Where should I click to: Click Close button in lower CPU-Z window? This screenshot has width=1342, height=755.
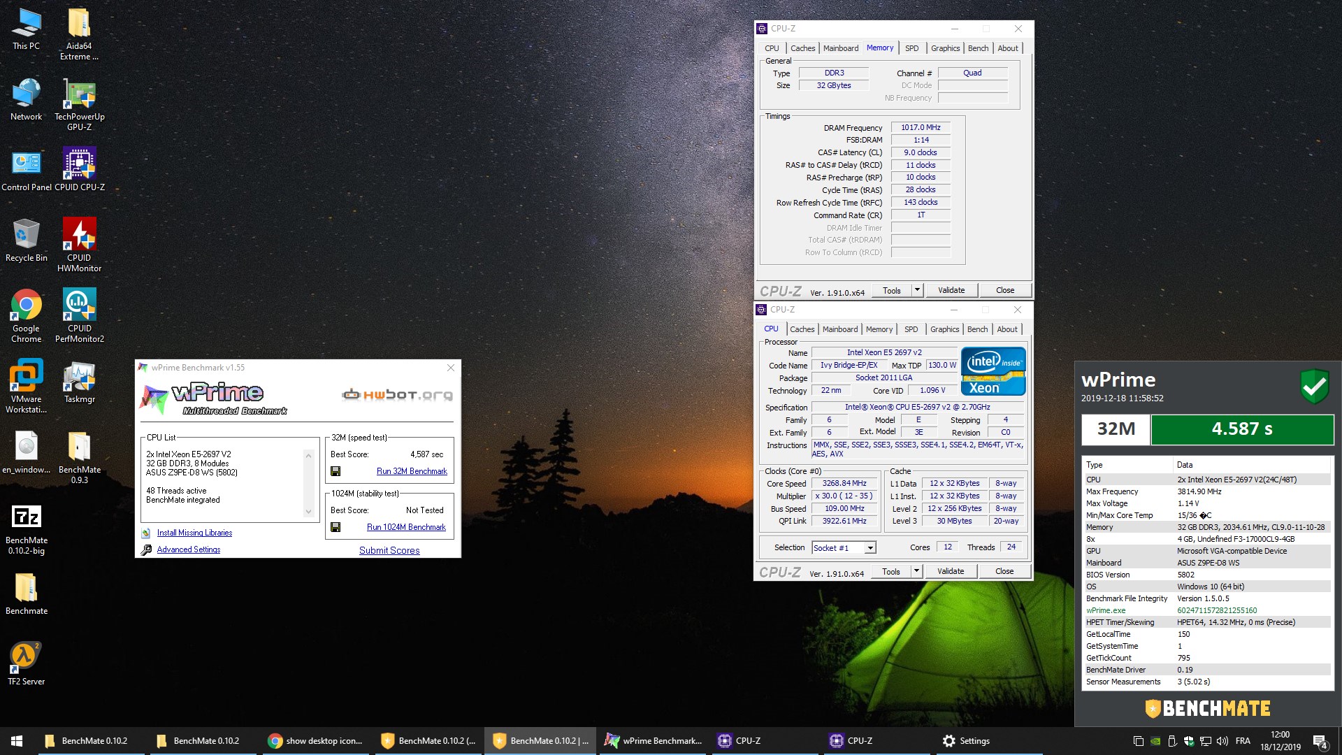point(1004,571)
